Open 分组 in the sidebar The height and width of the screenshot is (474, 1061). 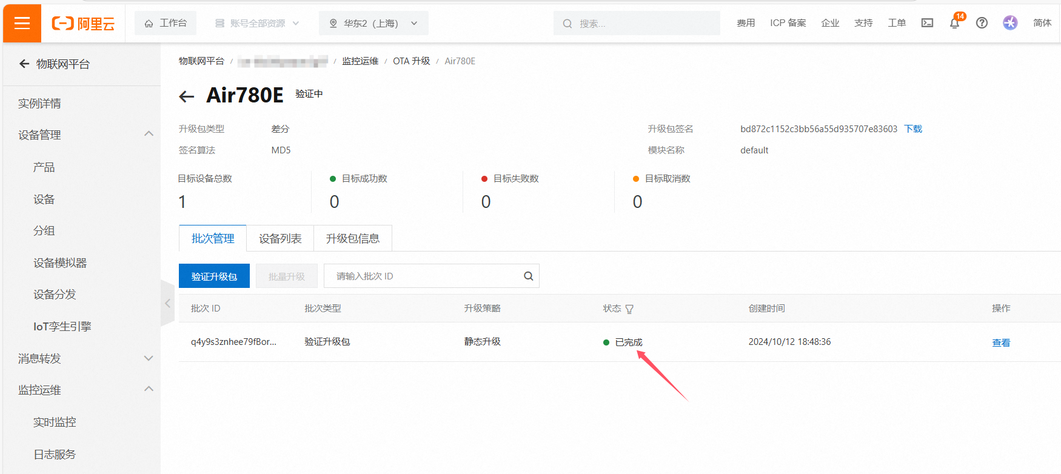click(44, 231)
